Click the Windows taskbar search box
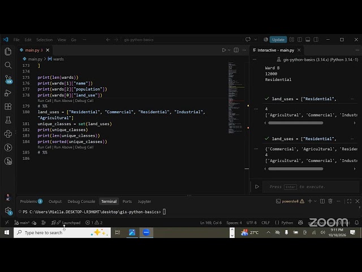Viewport: 362px width, 272px height. pos(62,232)
